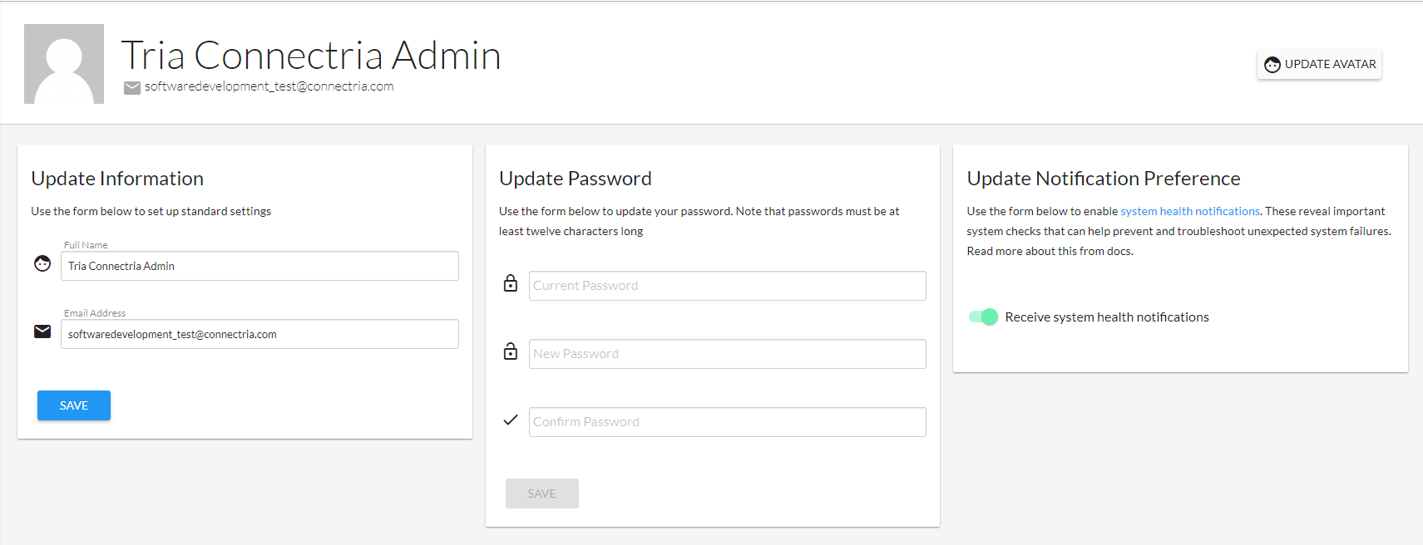The width and height of the screenshot is (1423, 545).
Task: Click the lock icon beside Current Password
Action: coord(511,283)
